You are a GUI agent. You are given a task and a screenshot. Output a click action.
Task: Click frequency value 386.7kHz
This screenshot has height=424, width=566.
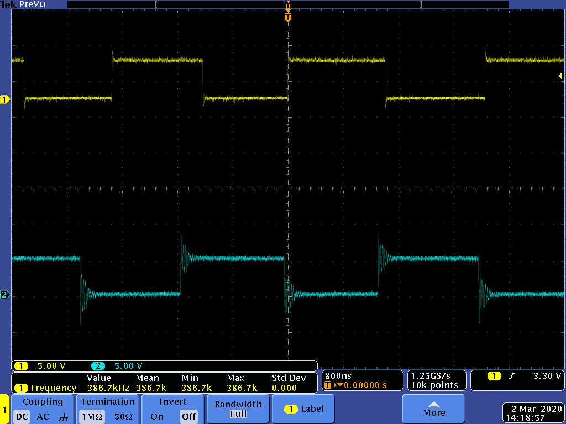(x=108, y=388)
